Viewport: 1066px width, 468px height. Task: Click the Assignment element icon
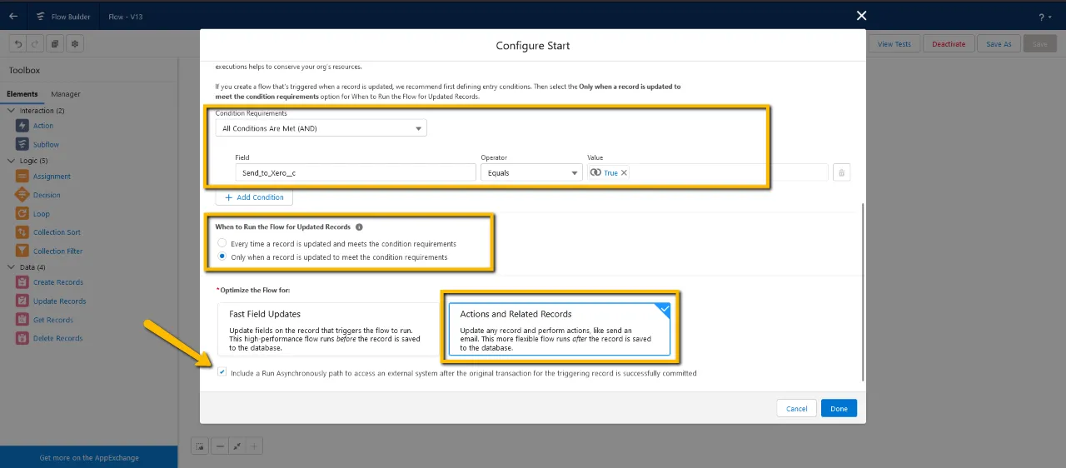pos(22,177)
